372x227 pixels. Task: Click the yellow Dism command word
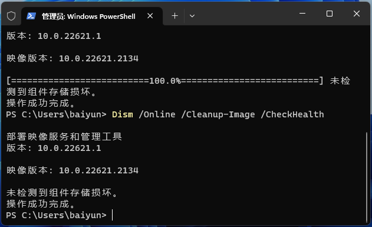[123, 114]
